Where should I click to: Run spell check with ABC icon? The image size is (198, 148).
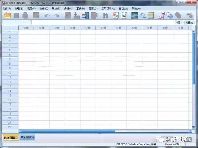pyautogui.click(x=189, y=15)
